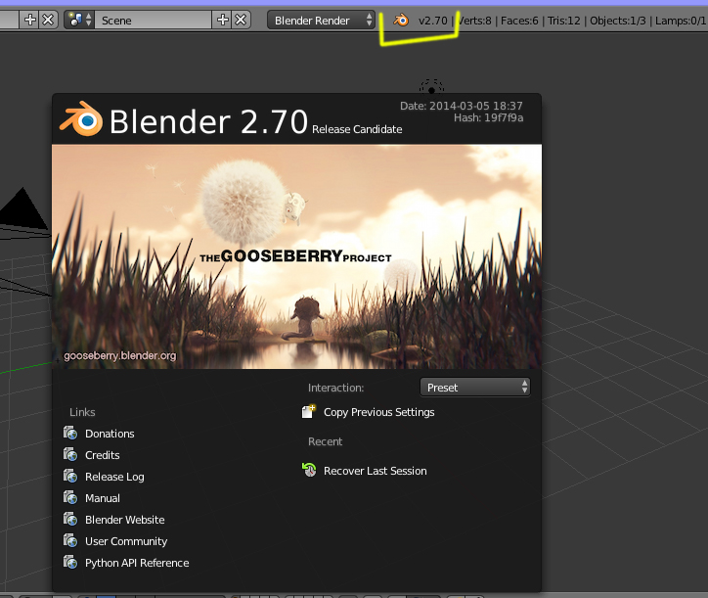The height and width of the screenshot is (598, 708).
Task: Click the gooseberry.blender.org text
Action: tap(119, 355)
